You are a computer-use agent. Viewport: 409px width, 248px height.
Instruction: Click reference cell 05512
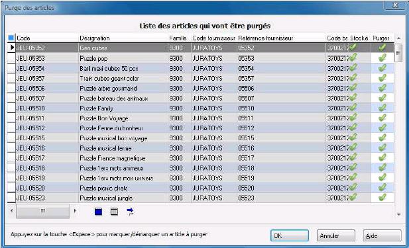(281, 128)
